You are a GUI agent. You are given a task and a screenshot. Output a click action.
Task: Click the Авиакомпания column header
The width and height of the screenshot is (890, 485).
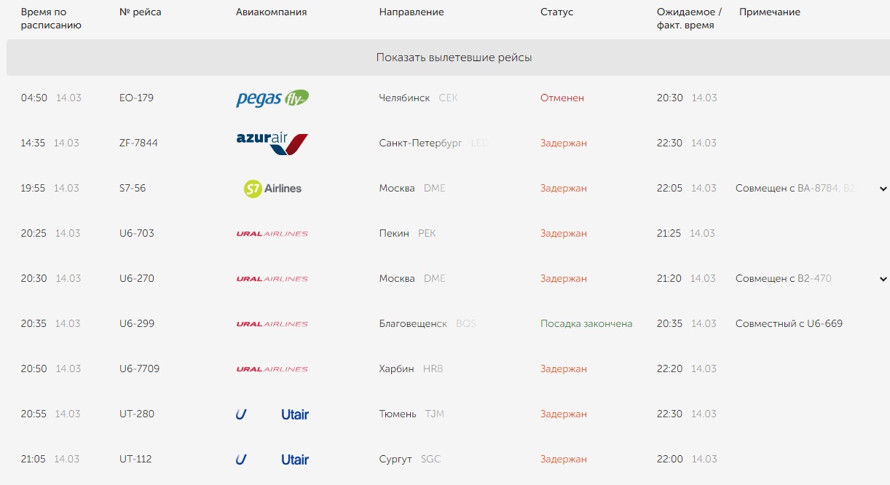[x=271, y=12]
